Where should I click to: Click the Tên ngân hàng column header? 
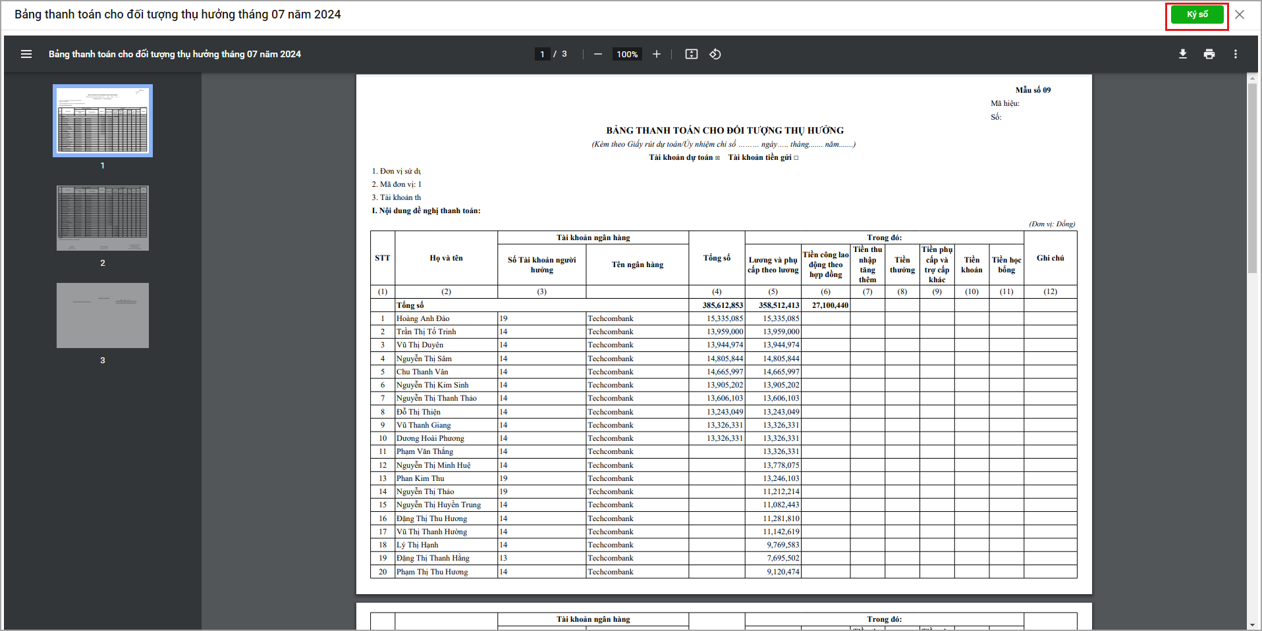click(x=638, y=265)
